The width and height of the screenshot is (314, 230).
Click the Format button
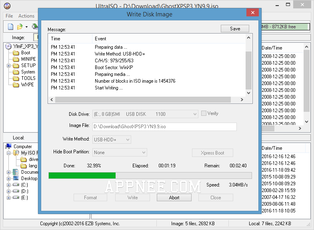click(x=90, y=198)
